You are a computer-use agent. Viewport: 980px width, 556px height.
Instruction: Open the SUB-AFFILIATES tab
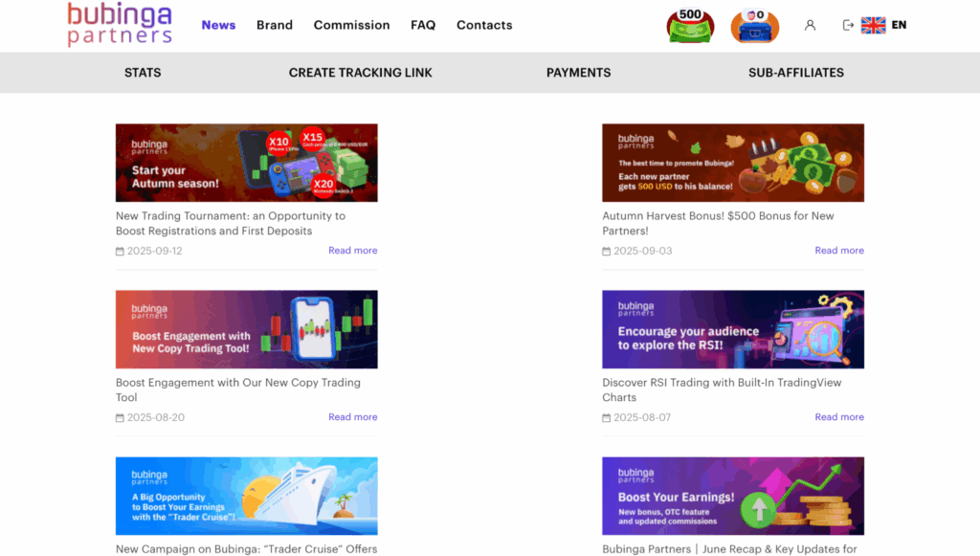[795, 73]
